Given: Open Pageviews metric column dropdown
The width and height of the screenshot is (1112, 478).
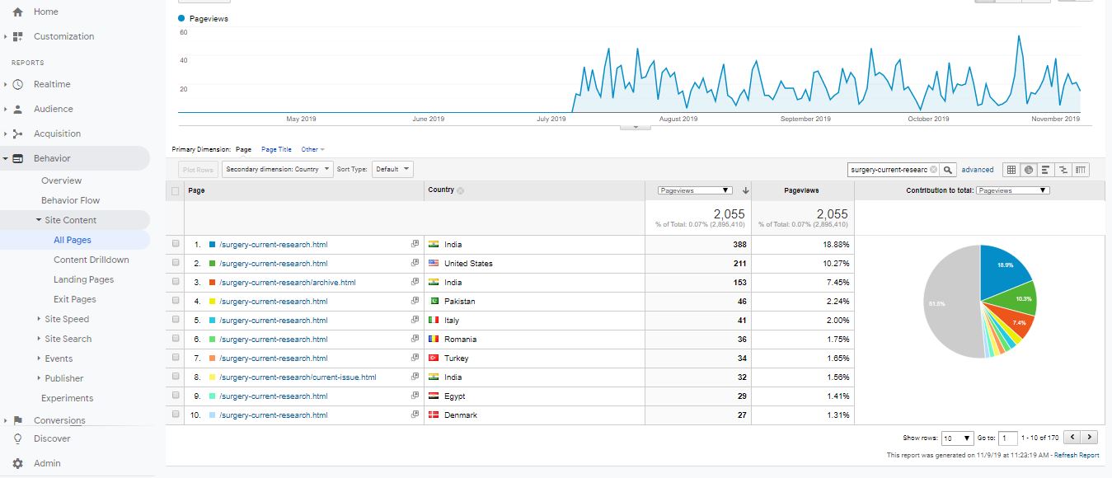Looking at the screenshot, I should 694,190.
